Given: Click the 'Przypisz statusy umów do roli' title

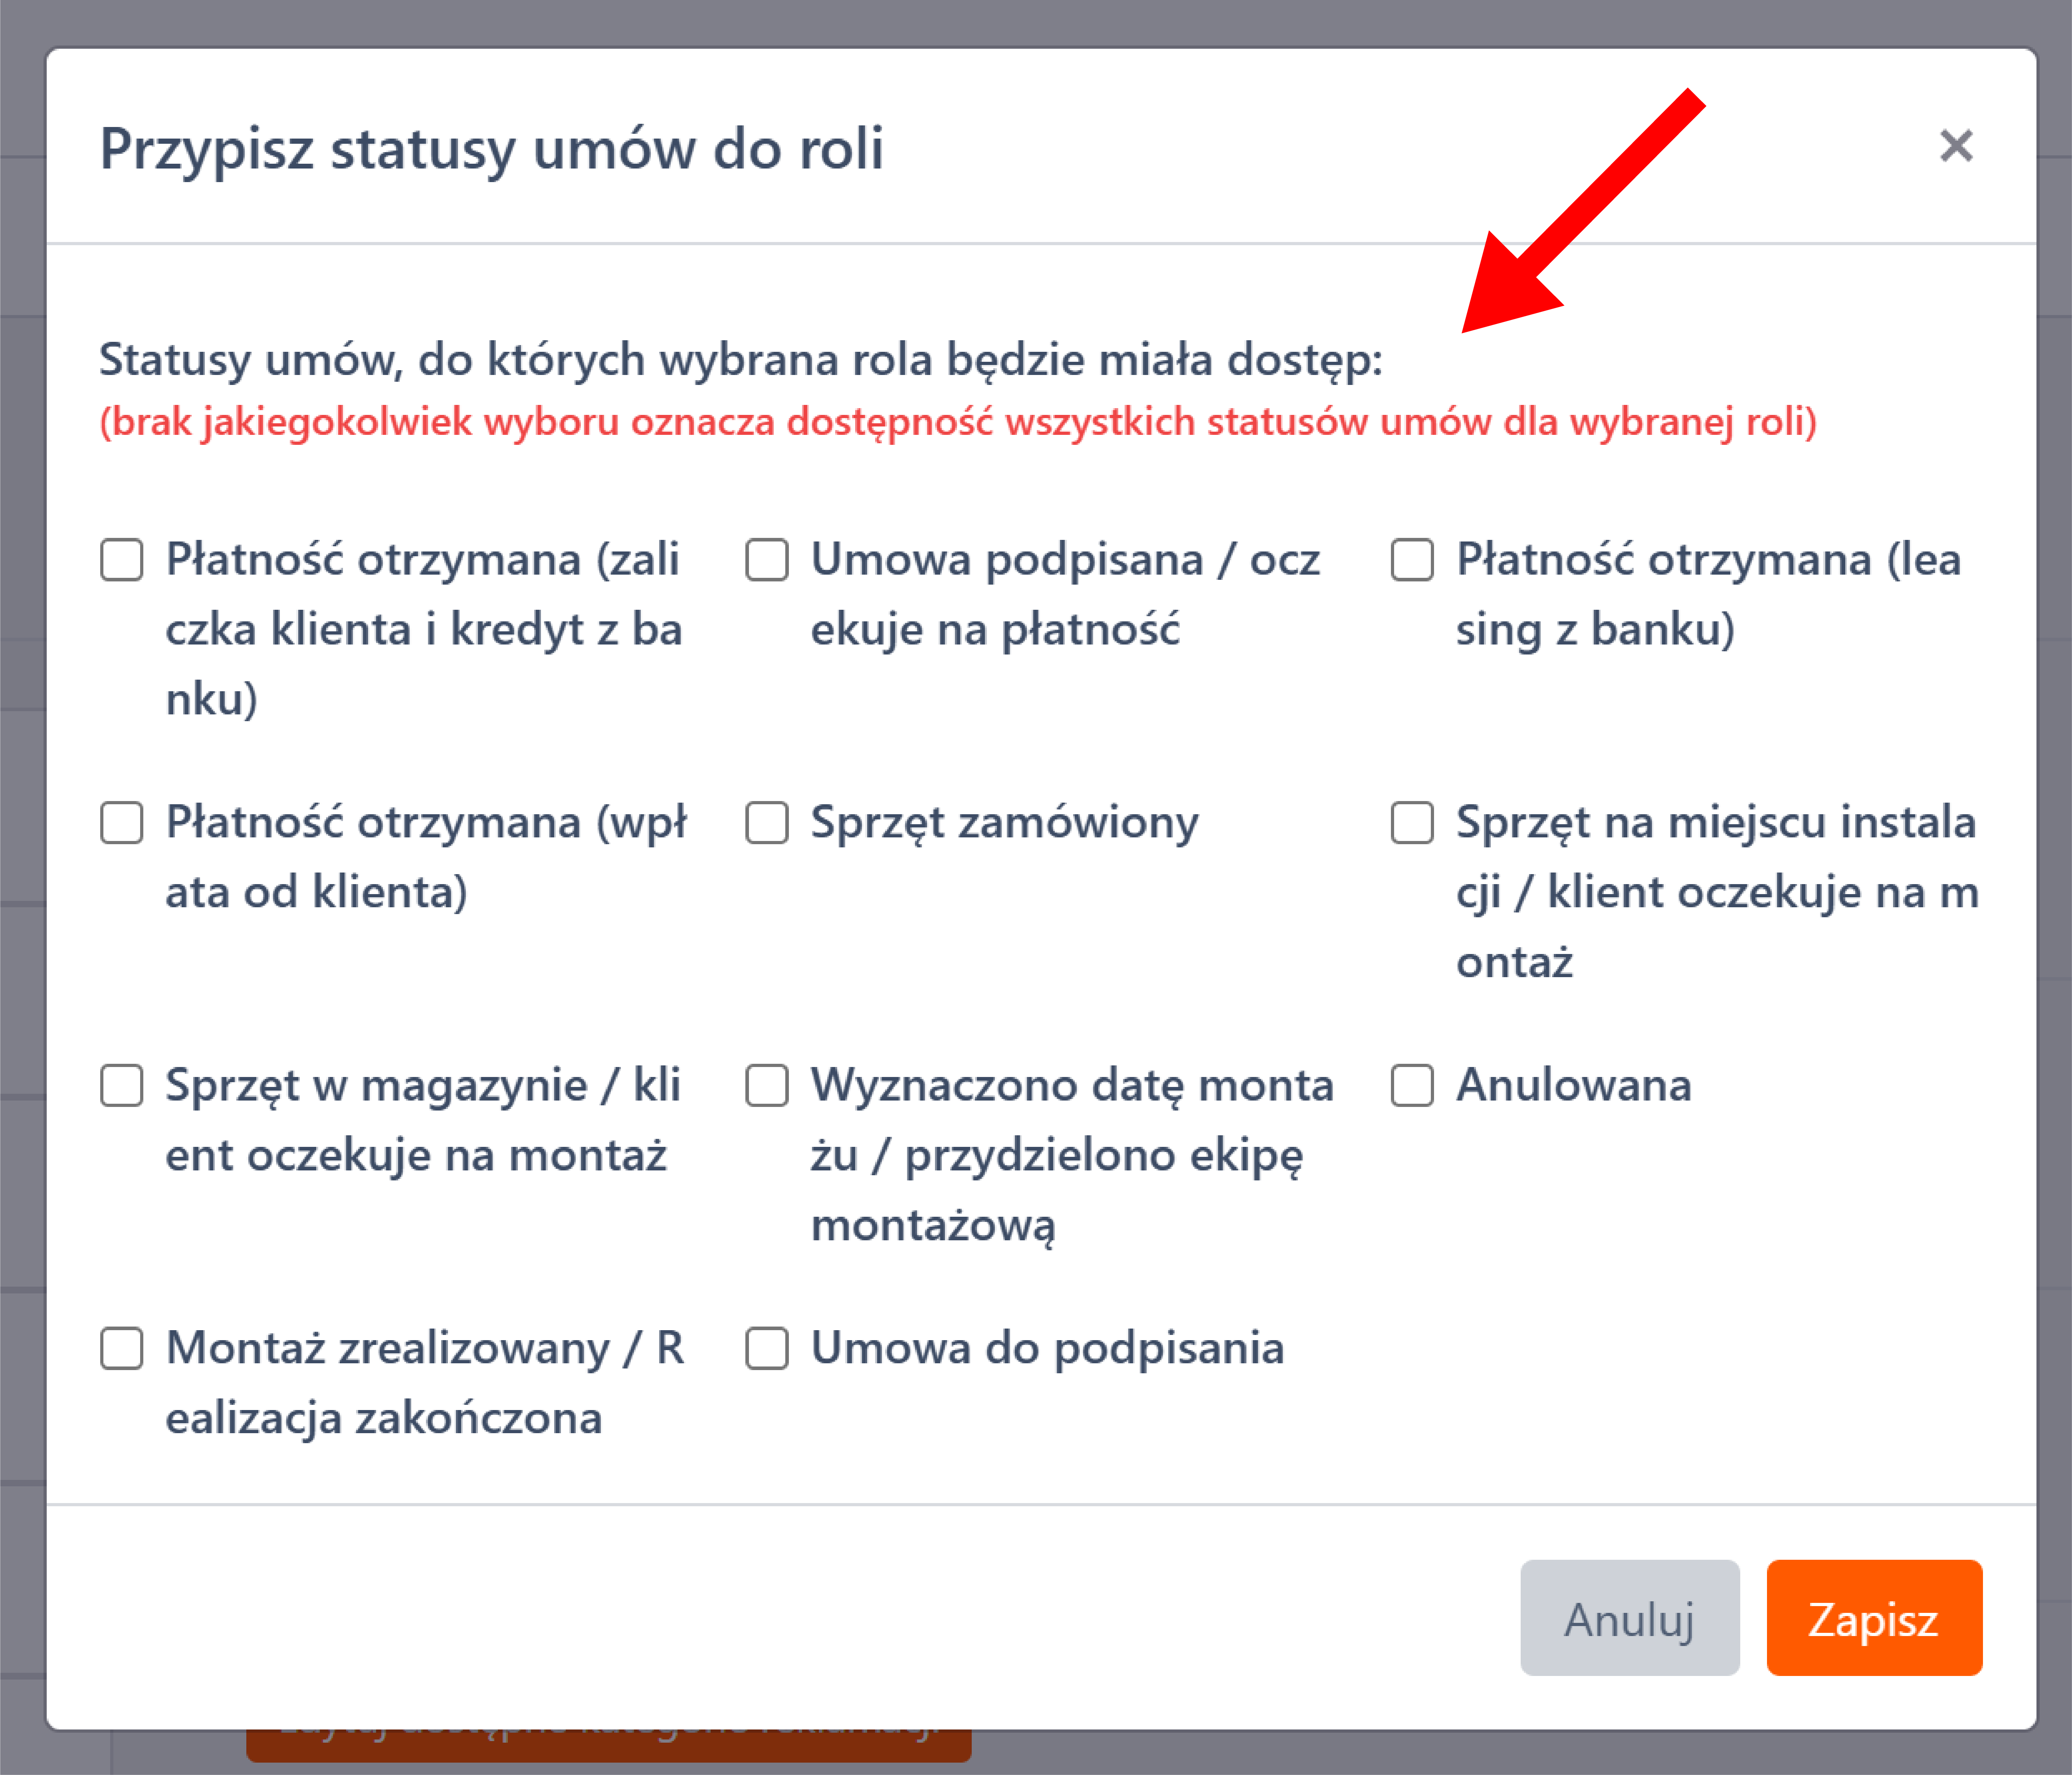Looking at the screenshot, I should (x=491, y=149).
